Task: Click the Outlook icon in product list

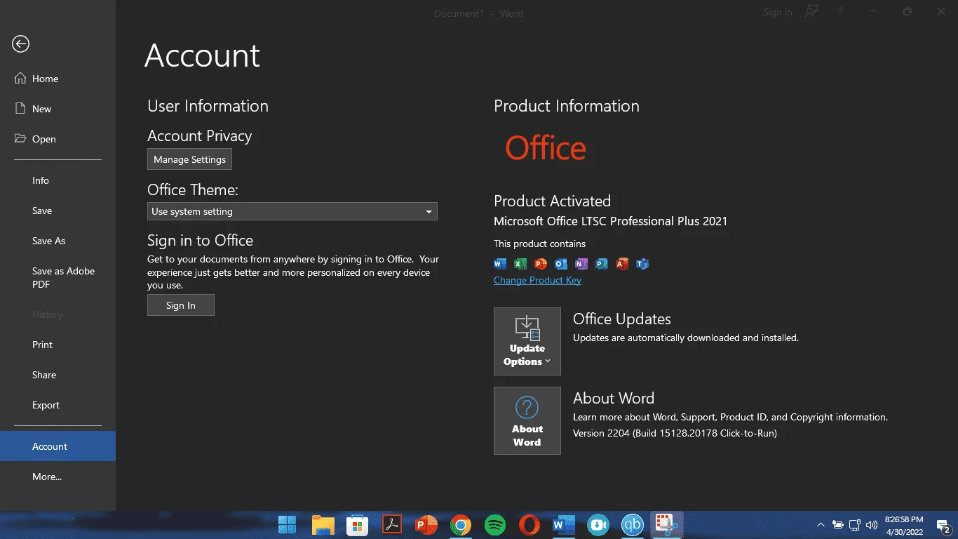Action: click(560, 264)
